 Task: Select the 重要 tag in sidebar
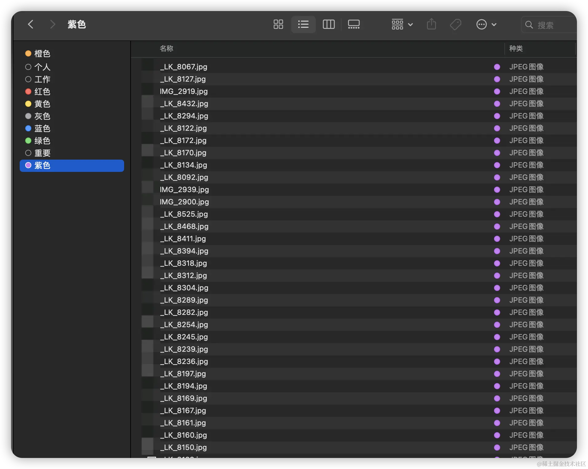pyautogui.click(x=72, y=153)
